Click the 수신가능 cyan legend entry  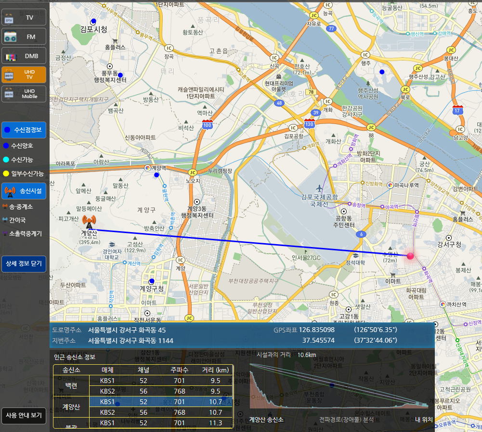pyautogui.click(x=18, y=160)
